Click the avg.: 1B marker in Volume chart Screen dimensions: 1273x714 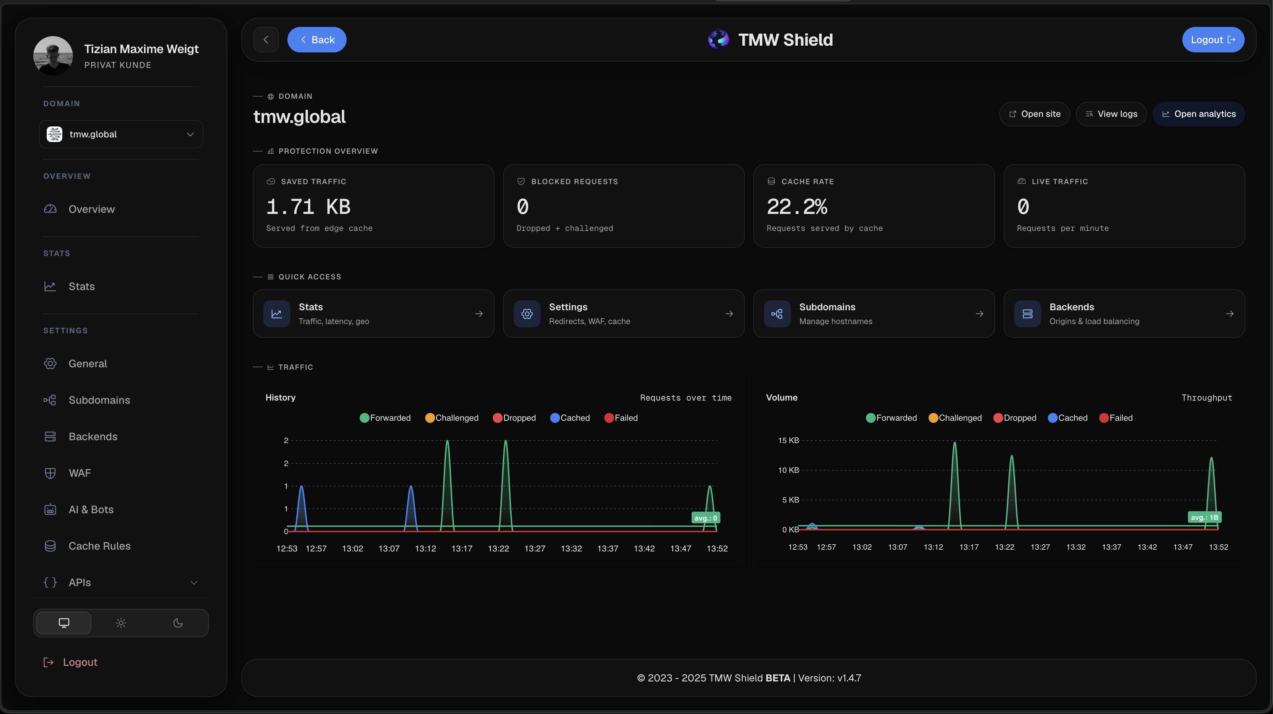point(1204,517)
